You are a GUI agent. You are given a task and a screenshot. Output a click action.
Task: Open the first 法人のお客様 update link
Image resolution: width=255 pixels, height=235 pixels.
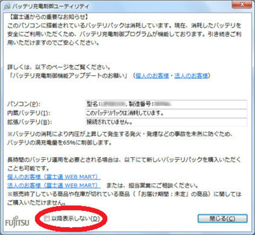(x=191, y=76)
